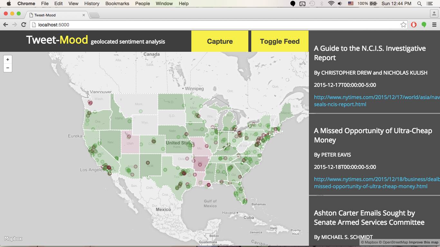Click headline A Missed Opportunity of Ultra-Cheap Money
Screen dimensions: 440x247
coord(373,135)
